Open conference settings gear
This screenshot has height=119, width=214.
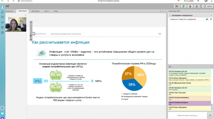coord(197,6)
